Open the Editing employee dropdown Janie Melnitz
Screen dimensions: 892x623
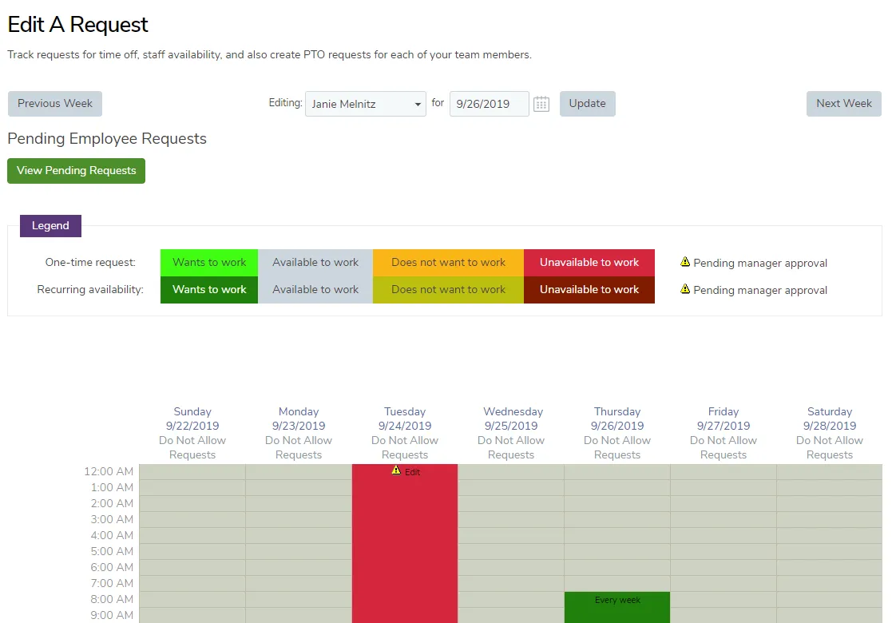pos(365,104)
